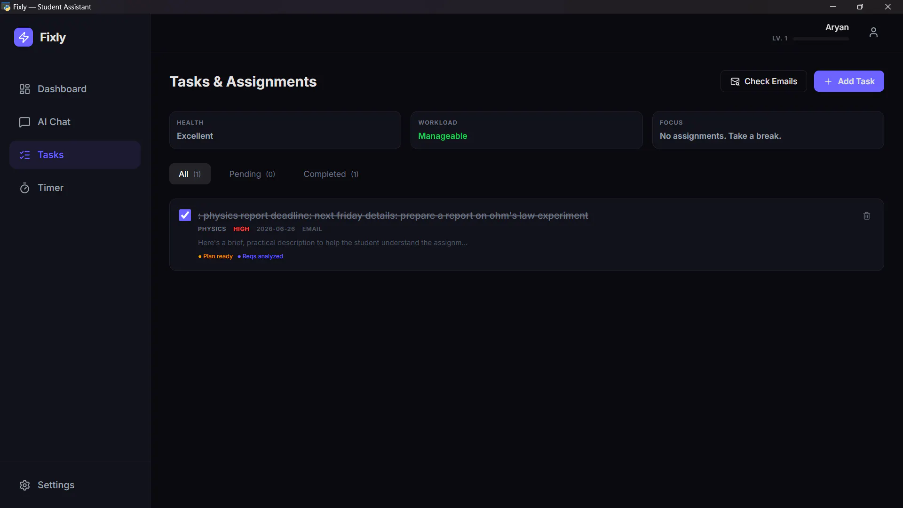
Task: Click the Aryan username text
Action: click(837, 27)
